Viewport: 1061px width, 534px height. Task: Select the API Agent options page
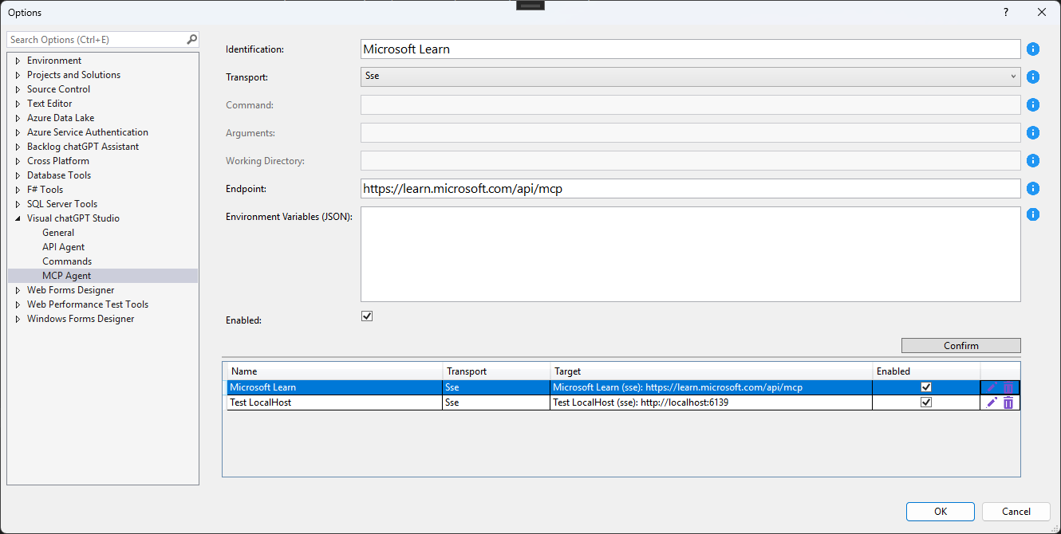[x=63, y=247]
